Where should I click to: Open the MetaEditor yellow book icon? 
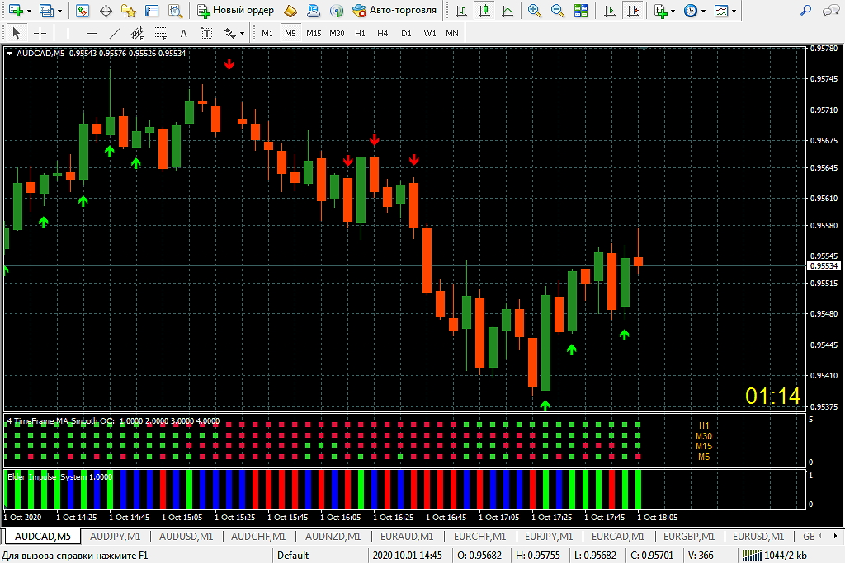click(x=290, y=10)
